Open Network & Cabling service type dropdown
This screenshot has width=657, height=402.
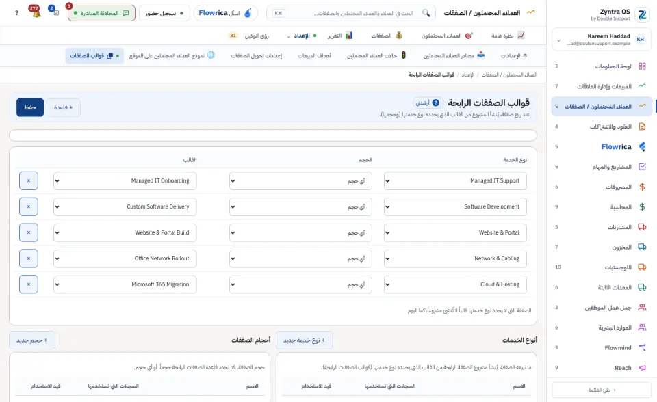pyautogui.click(x=455, y=259)
